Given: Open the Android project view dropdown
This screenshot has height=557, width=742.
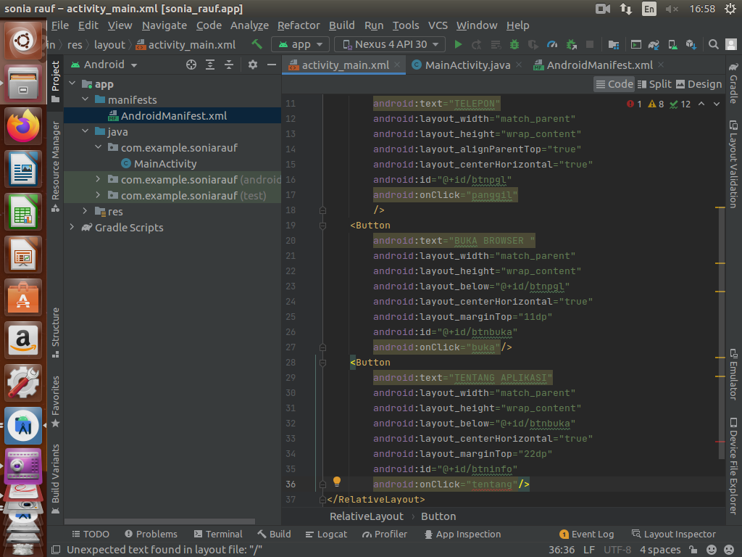Looking at the screenshot, I should (104, 65).
